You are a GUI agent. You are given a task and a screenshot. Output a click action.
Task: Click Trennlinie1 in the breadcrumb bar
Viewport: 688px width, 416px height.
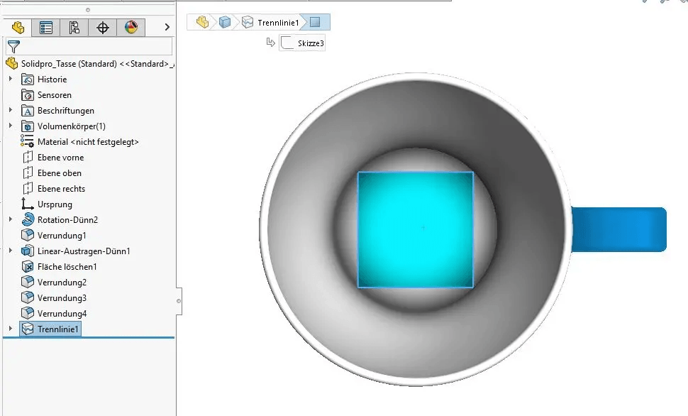(277, 23)
